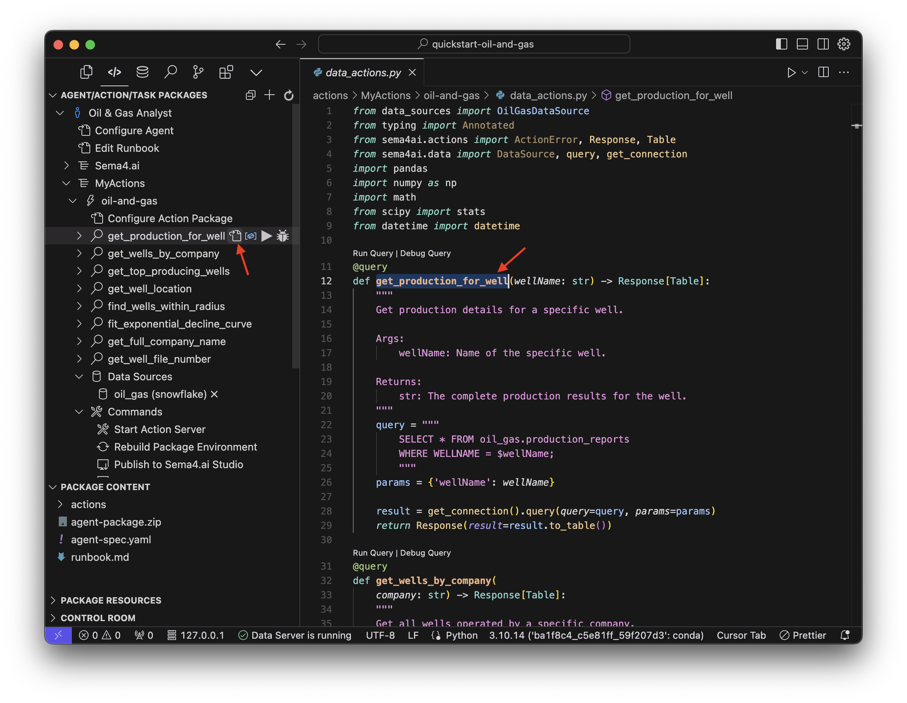This screenshot has width=907, height=703.
Task: Click the Prettier status bar item
Action: [x=803, y=635]
